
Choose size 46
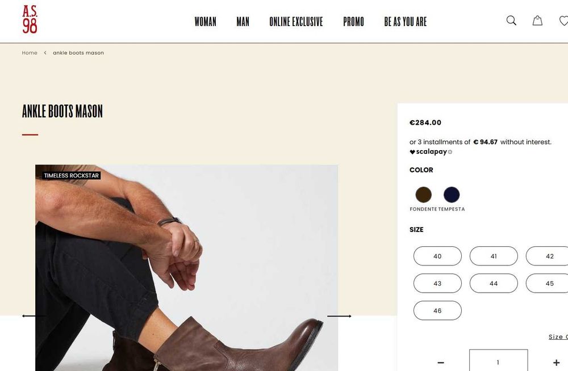pos(437,310)
